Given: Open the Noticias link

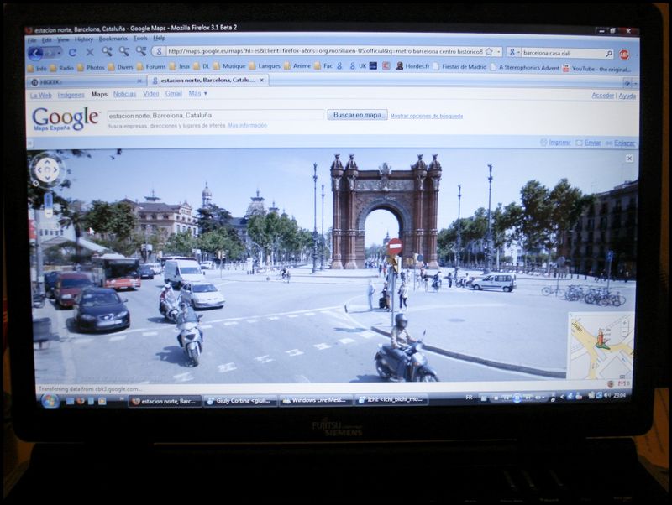Looking at the screenshot, I should [124, 94].
